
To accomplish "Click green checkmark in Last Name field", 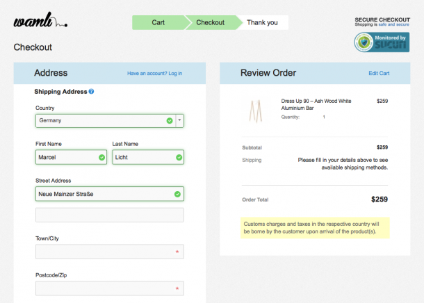I will (179, 157).
